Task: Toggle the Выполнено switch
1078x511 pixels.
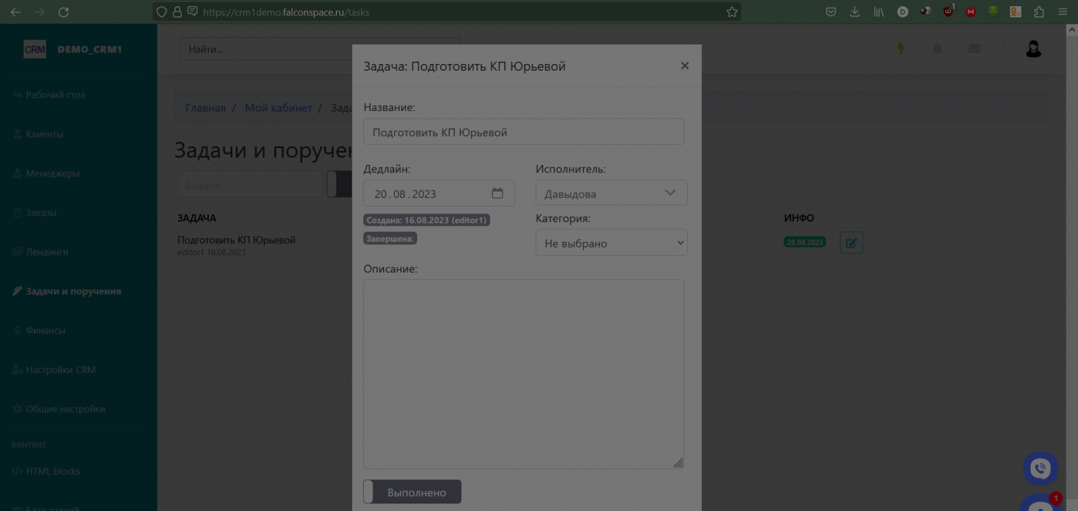Action: (412, 492)
